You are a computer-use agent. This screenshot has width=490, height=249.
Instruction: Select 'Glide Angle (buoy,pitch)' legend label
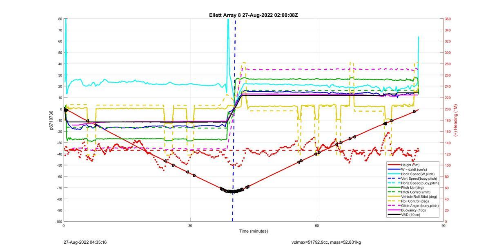pyautogui.click(x=420, y=205)
